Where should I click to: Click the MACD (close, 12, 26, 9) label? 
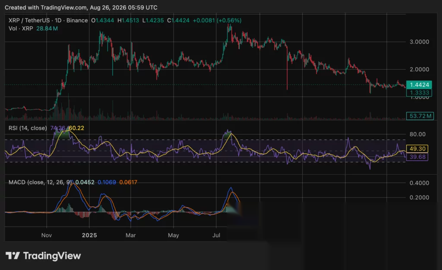(40, 182)
